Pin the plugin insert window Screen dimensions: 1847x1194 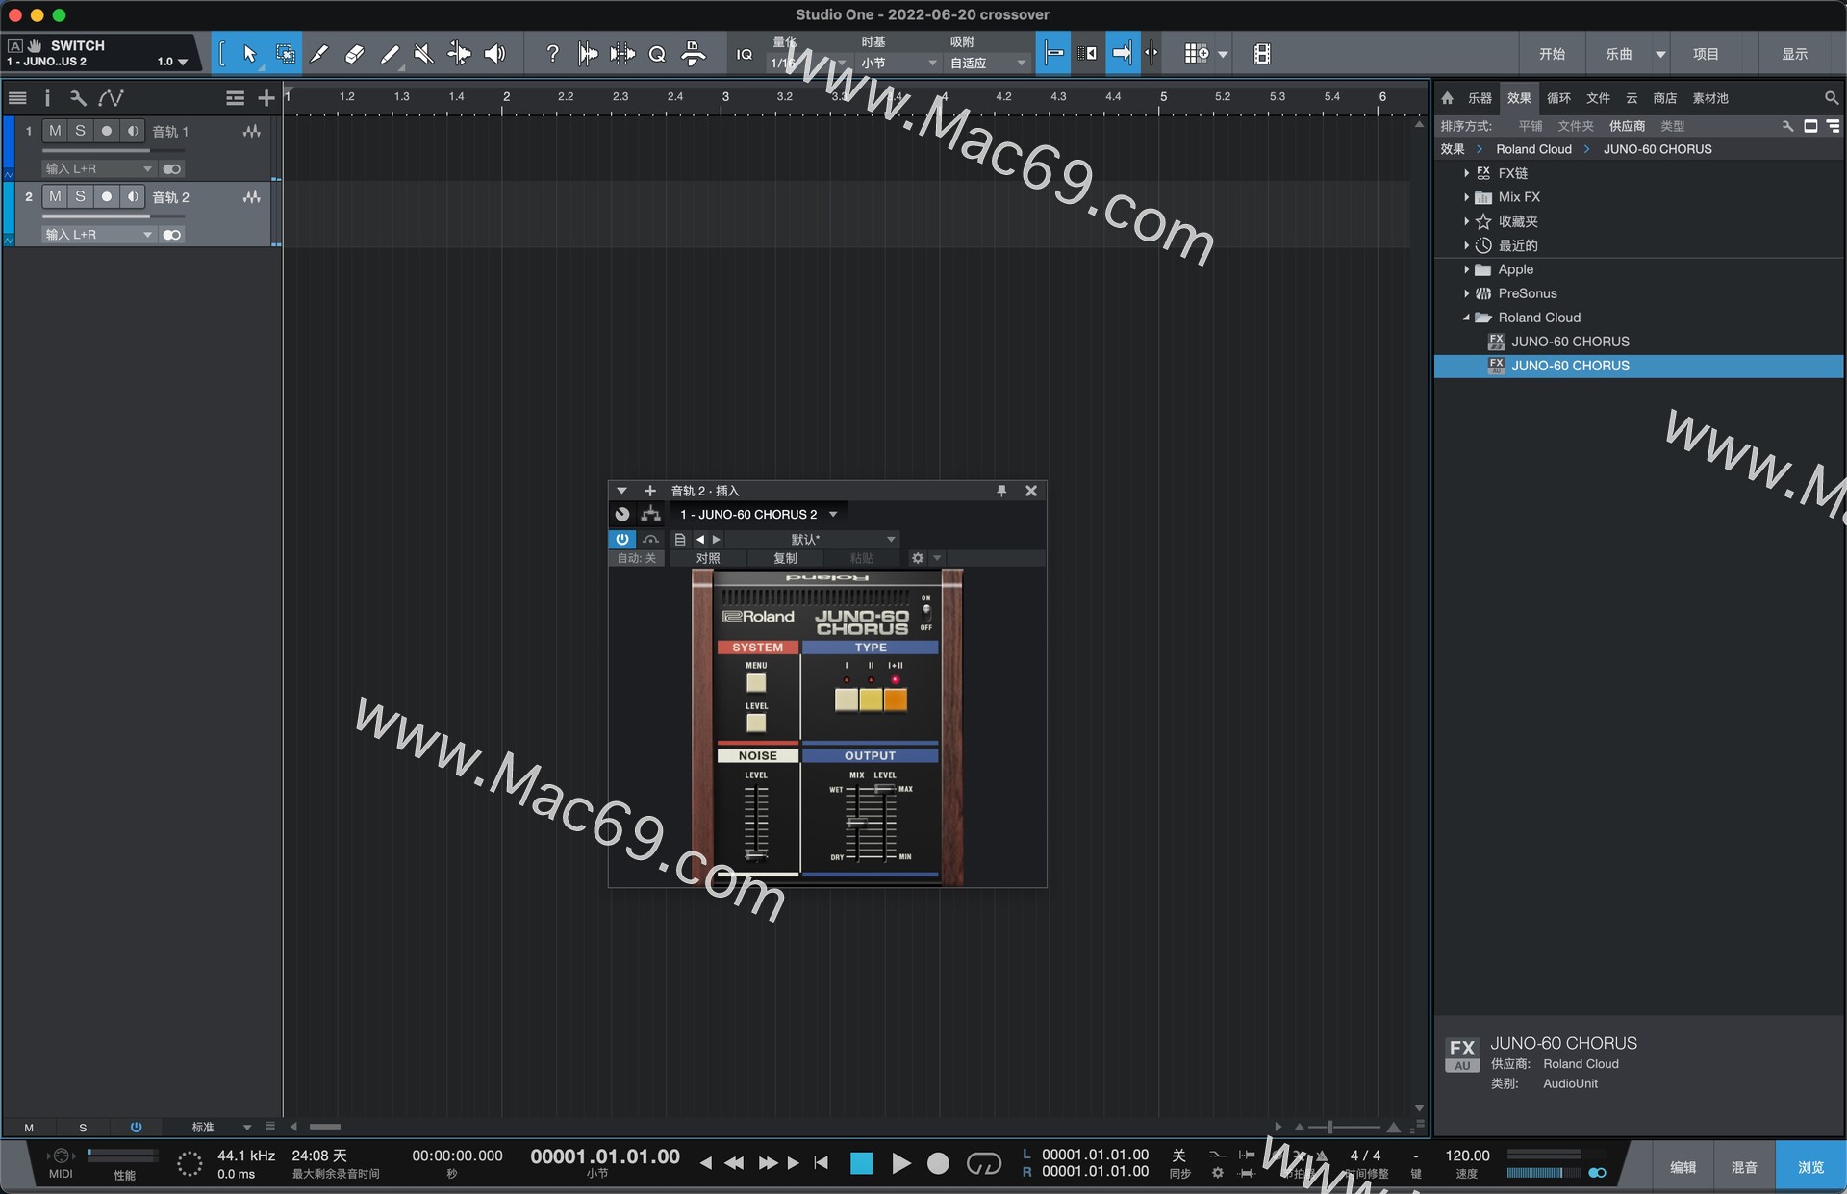(1001, 491)
